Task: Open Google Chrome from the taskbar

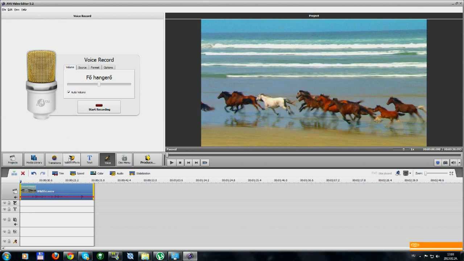Action: point(70,256)
